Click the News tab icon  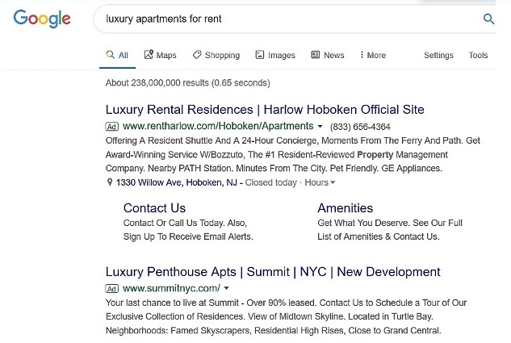point(316,55)
